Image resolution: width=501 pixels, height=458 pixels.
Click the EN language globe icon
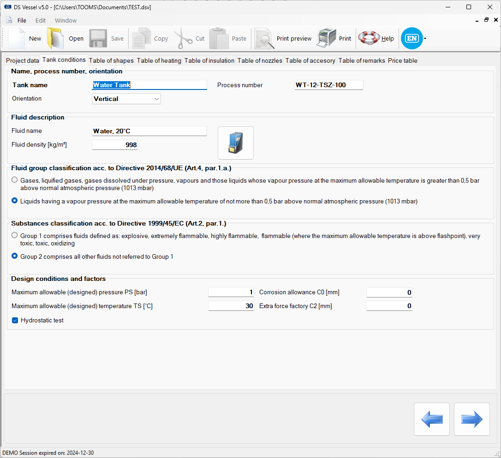click(412, 39)
